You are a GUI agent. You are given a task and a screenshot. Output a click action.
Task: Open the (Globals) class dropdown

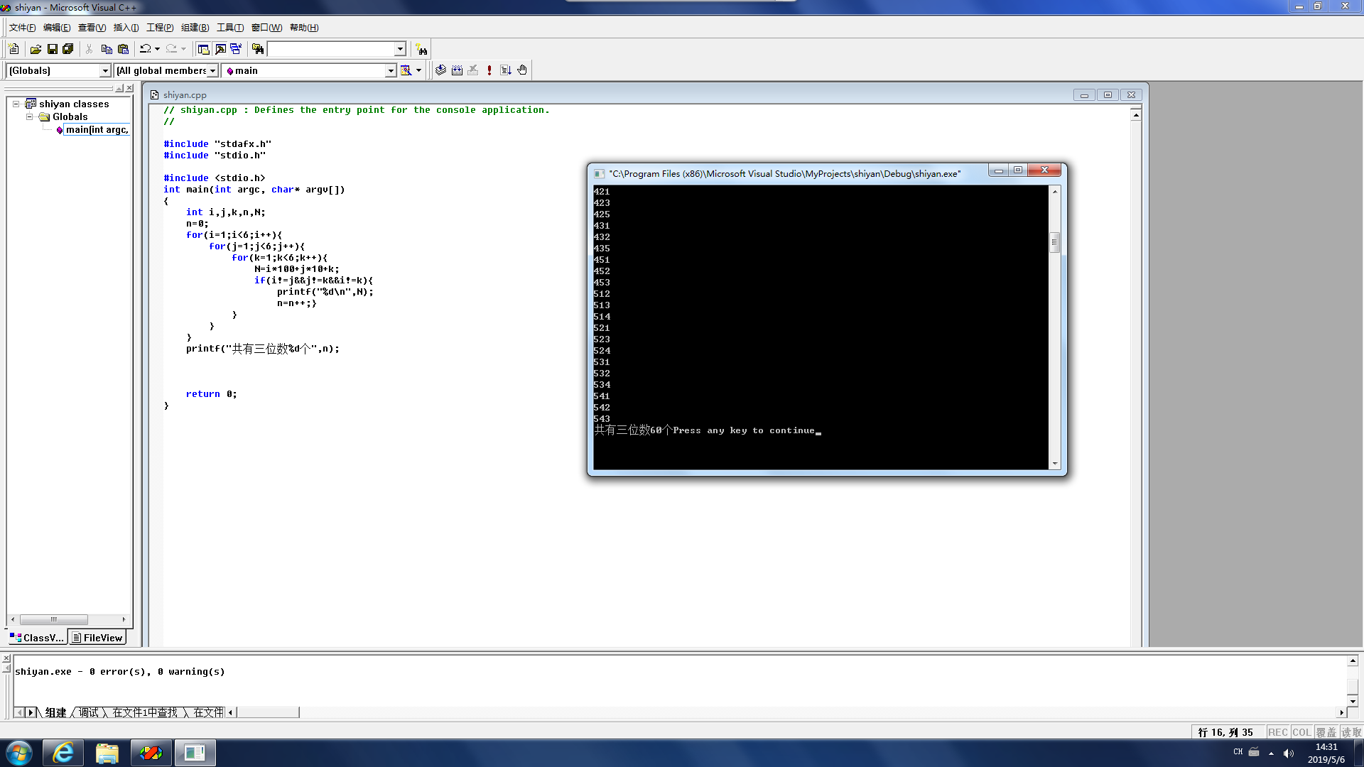(105, 70)
